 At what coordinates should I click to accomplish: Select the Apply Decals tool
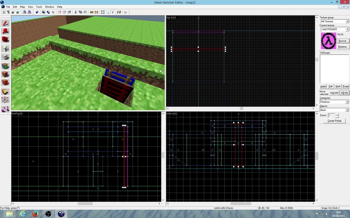(5, 83)
